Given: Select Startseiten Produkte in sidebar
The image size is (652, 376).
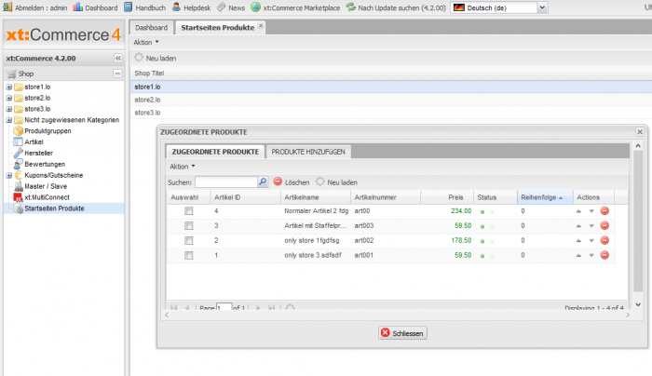Looking at the screenshot, I should point(54,208).
